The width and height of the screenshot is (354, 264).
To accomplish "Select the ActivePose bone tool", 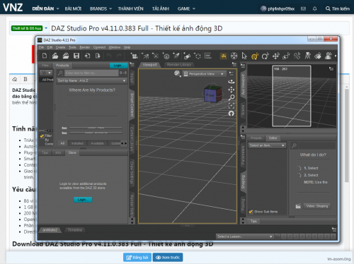I will click(x=297, y=56).
